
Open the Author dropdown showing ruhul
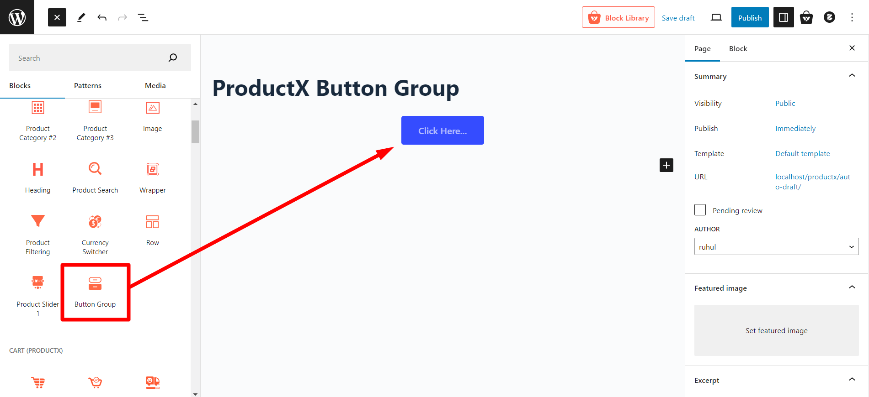point(776,246)
